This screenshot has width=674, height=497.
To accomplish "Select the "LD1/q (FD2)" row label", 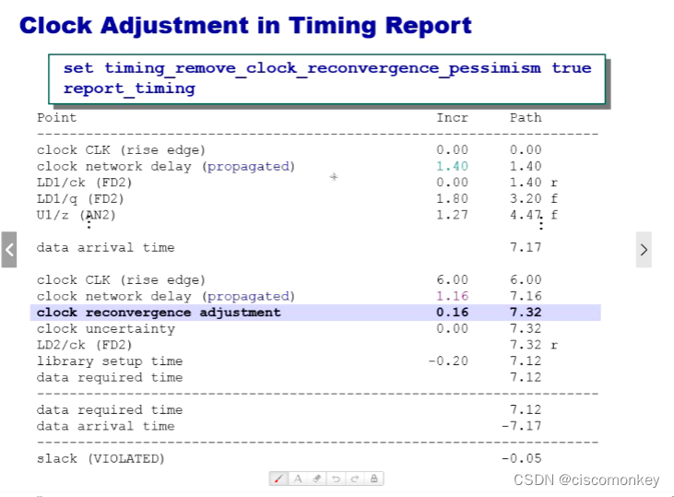I will pyautogui.click(x=80, y=198).
